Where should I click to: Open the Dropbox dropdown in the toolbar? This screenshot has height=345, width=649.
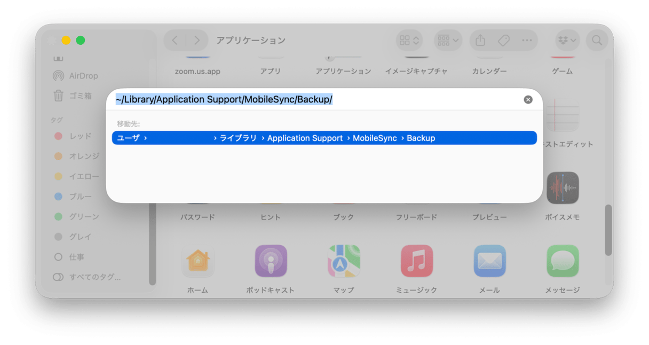pyautogui.click(x=567, y=40)
